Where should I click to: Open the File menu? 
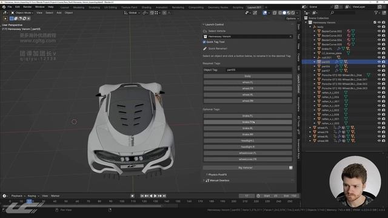[x=10, y=7]
